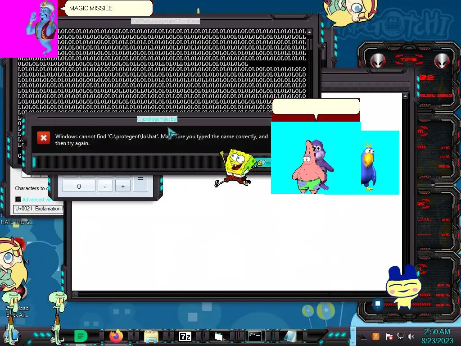This screenshot has height=346, width=461.
Task: Switch to the Command Prompt taskbar button
Action: coord(255,336)
